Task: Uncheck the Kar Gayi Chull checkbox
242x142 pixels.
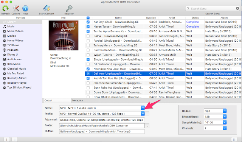Action: (88, 22)
